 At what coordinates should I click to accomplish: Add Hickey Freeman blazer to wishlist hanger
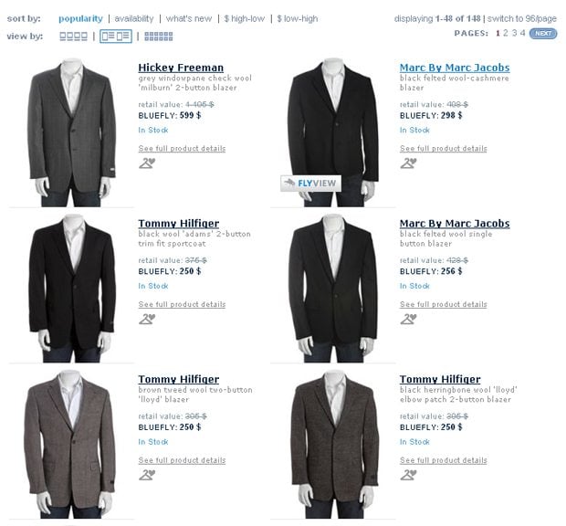coord(147,163)
